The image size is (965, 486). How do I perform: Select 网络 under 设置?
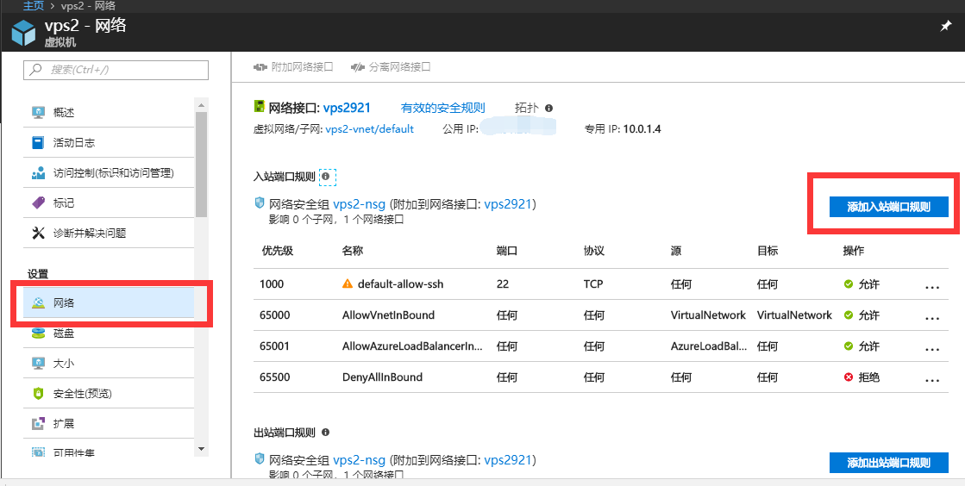click(109, 302)
